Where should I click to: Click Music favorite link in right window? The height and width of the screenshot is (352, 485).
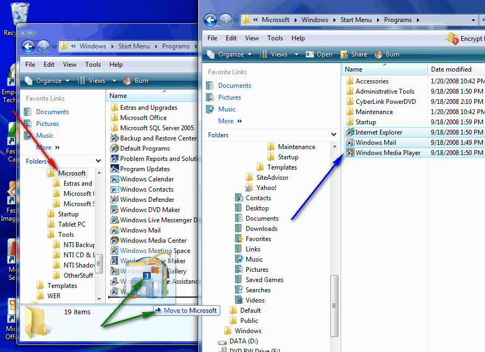coord(227,109)
